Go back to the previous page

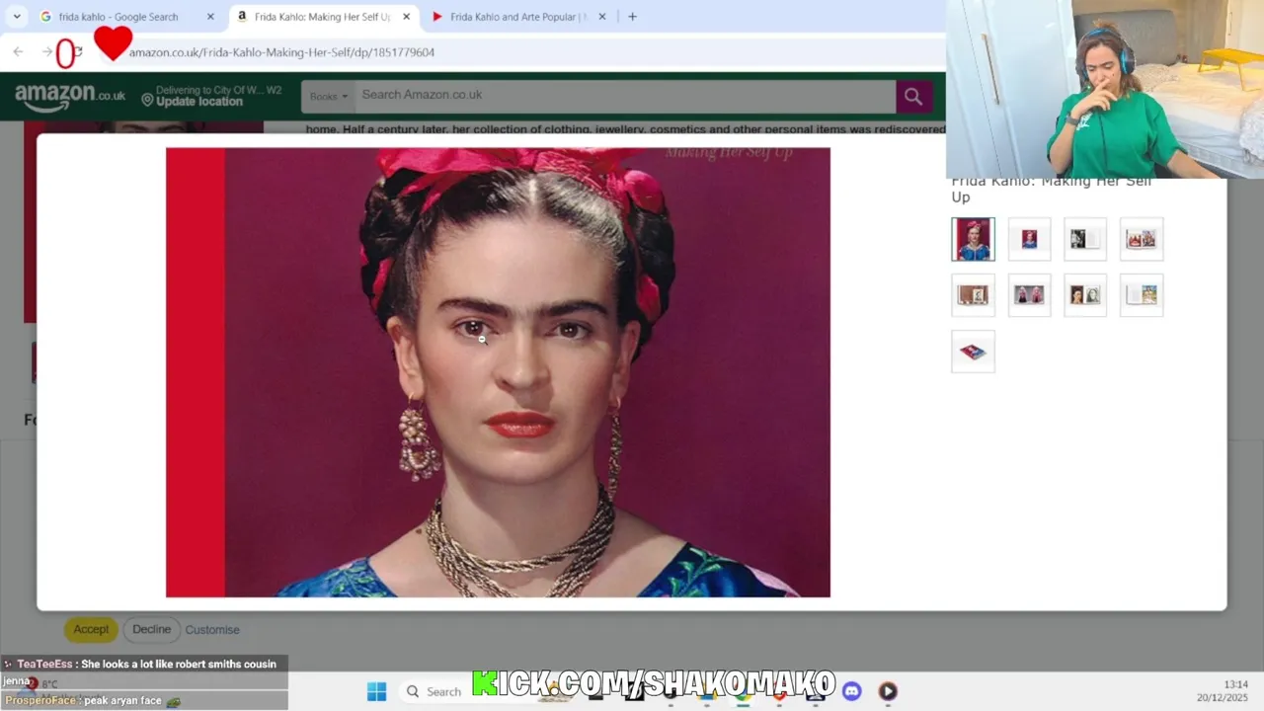18,52
